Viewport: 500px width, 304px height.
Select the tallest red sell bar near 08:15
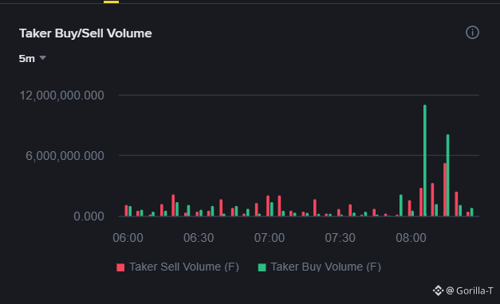click(444, 189)
